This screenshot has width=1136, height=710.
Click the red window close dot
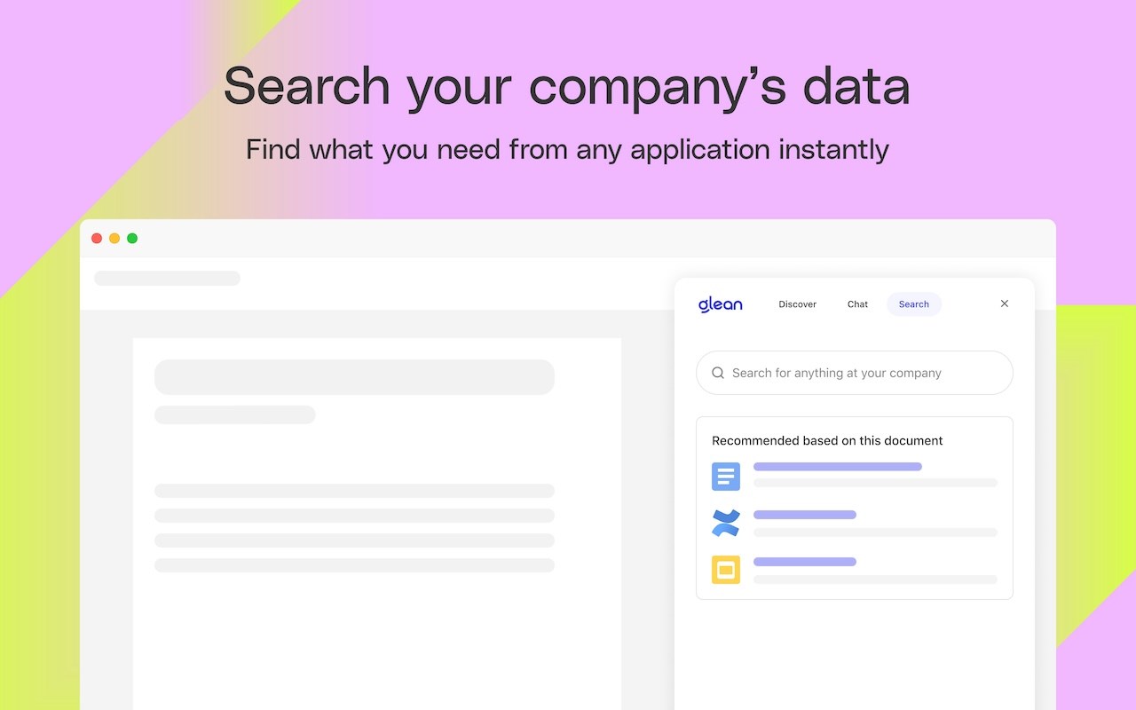pos(97,238)
